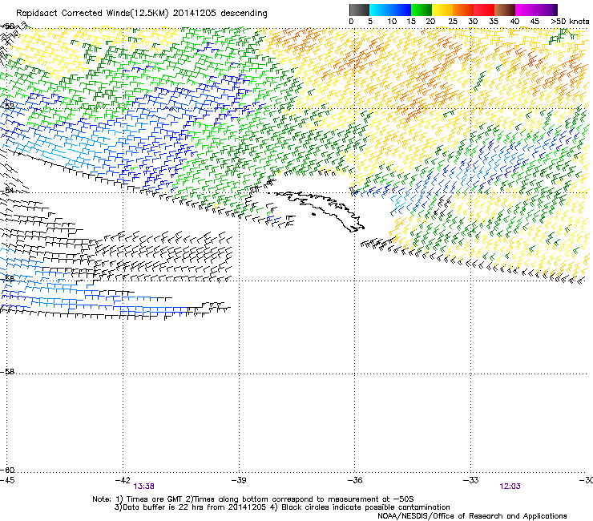Click the purple '13:38' pass time

(143, 487)
